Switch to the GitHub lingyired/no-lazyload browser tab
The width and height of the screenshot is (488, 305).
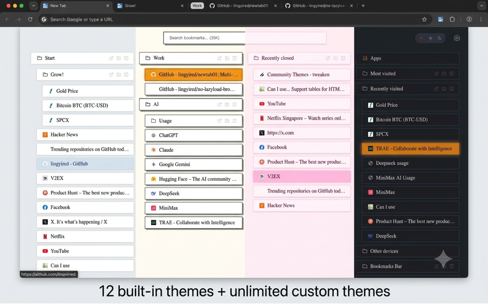coord(318,6)
